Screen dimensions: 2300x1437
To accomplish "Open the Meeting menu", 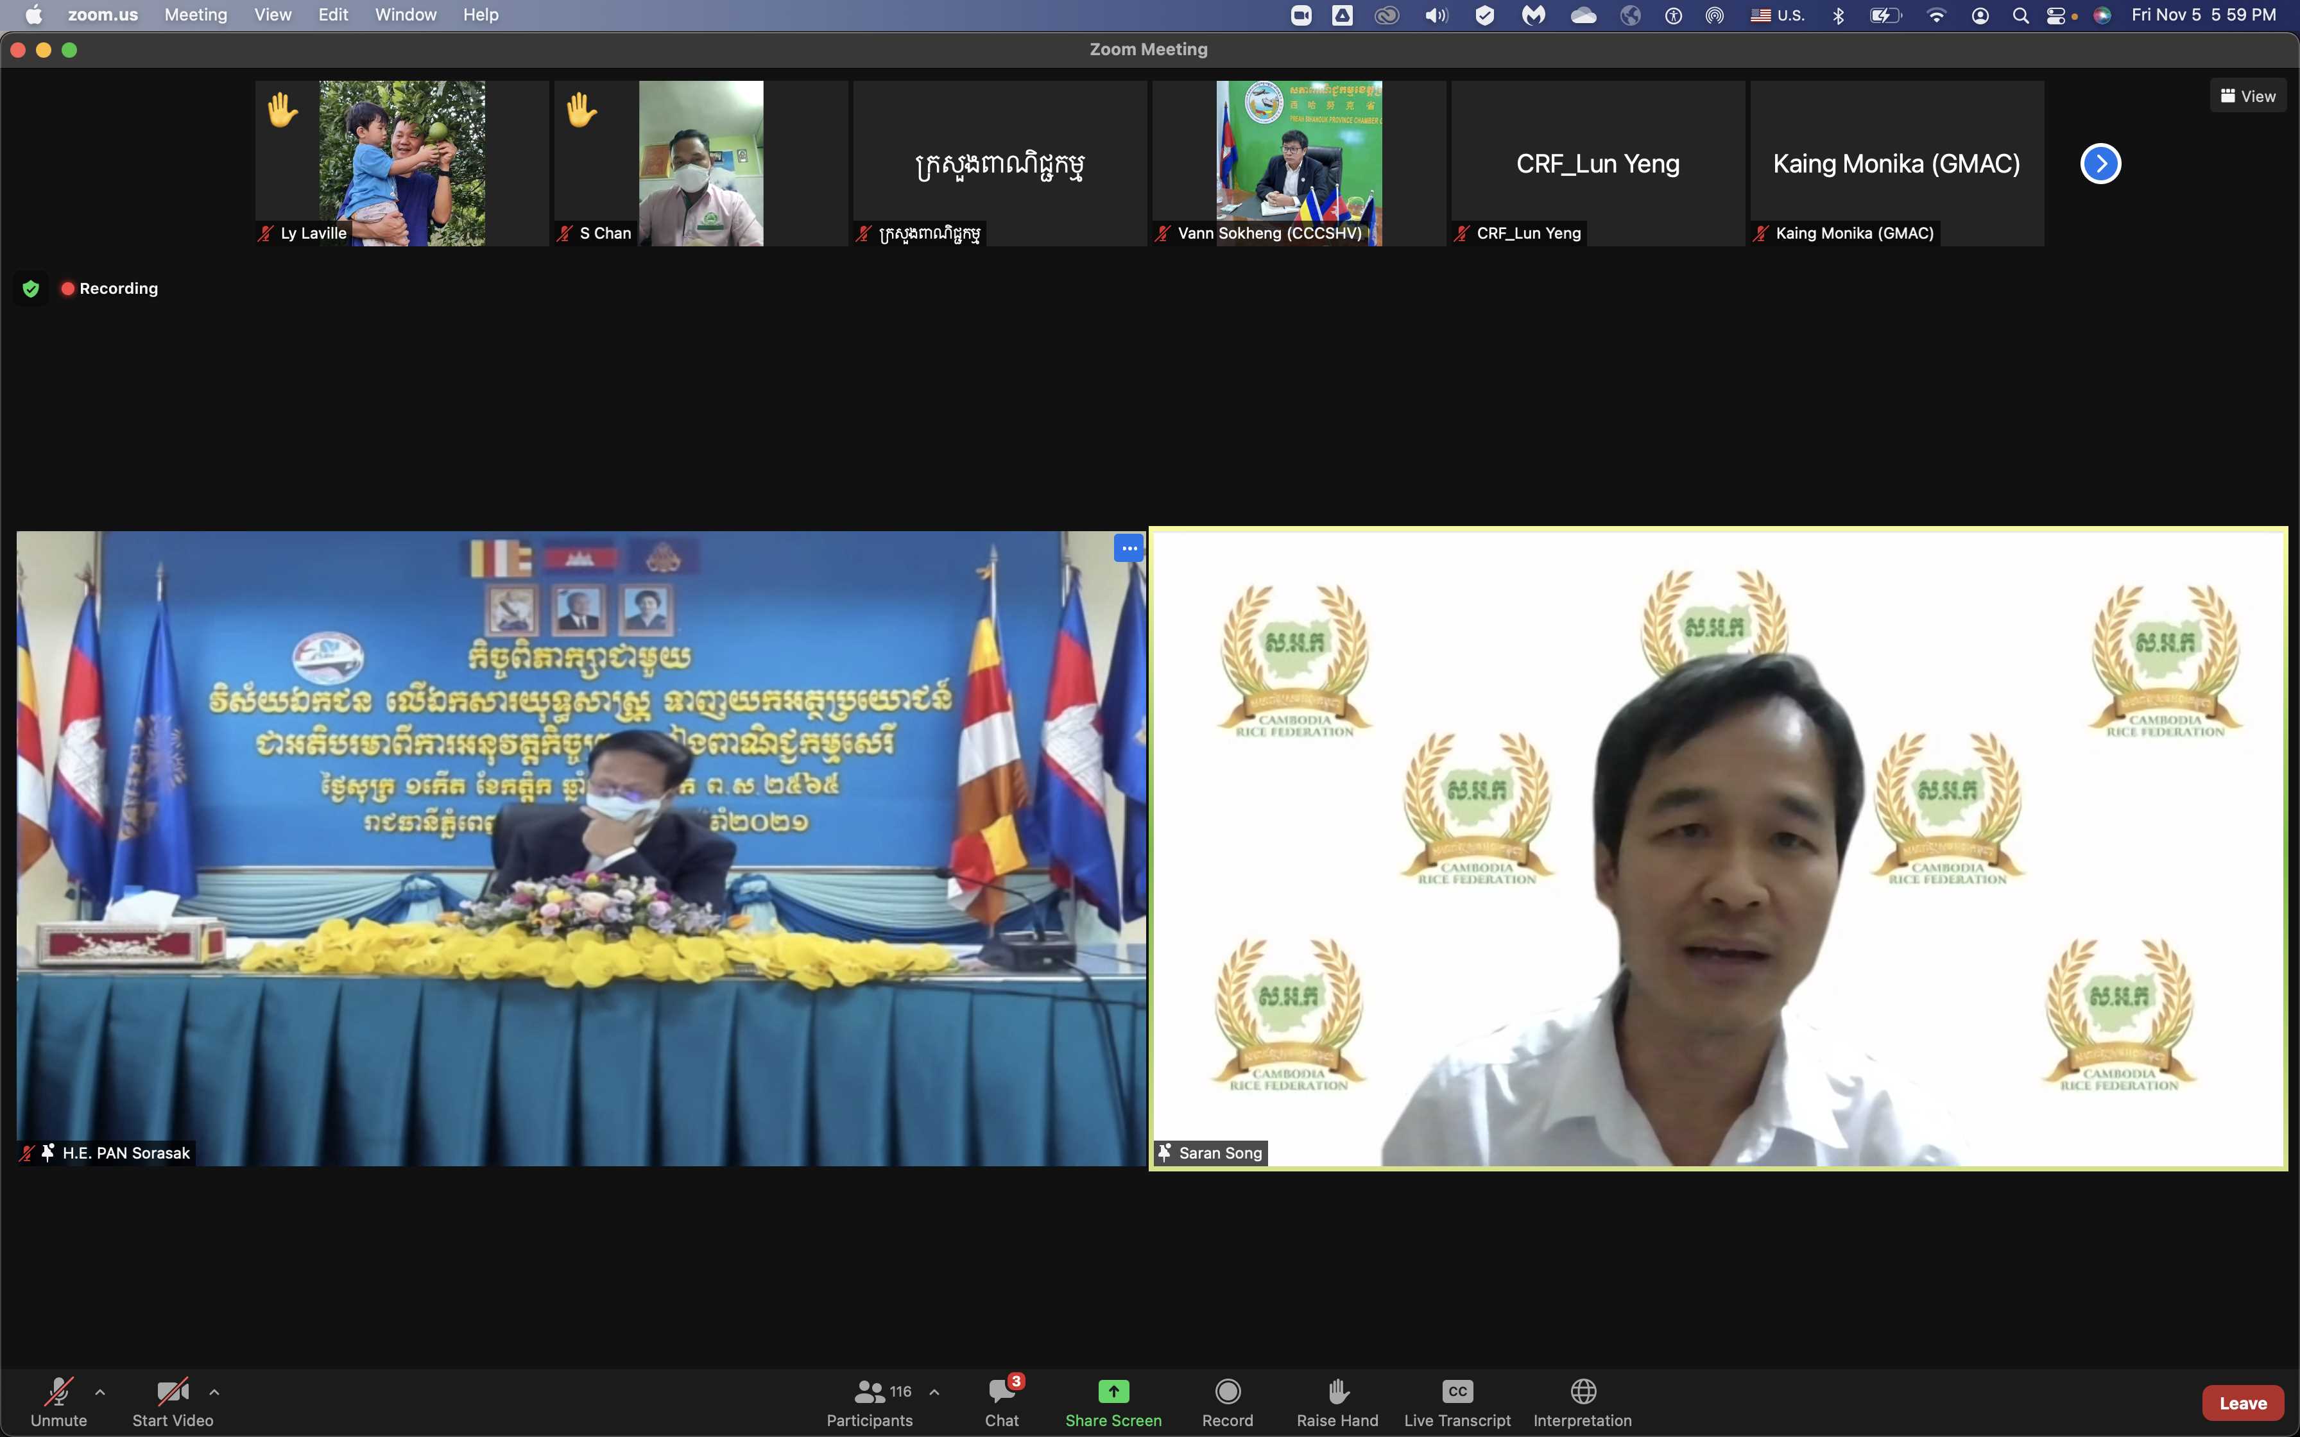I will click(196, 14).
